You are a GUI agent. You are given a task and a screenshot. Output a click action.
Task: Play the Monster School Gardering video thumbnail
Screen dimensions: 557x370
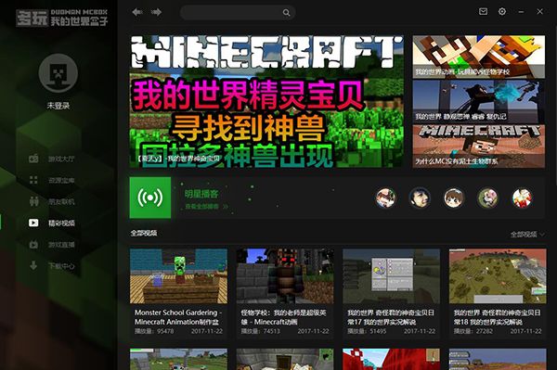coord(178,276)
